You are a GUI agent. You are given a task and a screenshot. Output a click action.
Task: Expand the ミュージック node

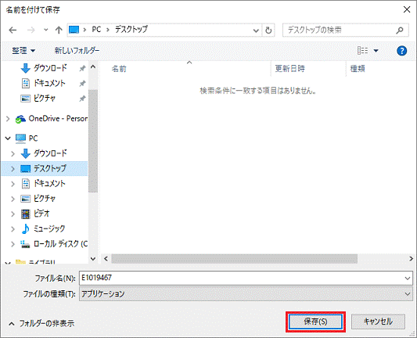(x=13, y=228)
